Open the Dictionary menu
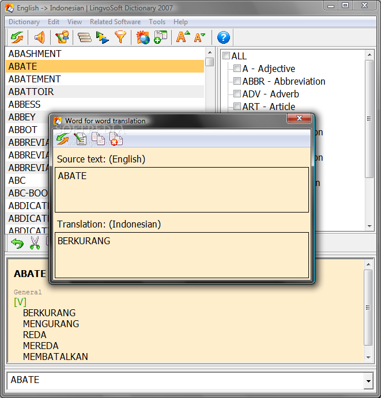This screenshot has height=398, width=381. click(24, 22)
